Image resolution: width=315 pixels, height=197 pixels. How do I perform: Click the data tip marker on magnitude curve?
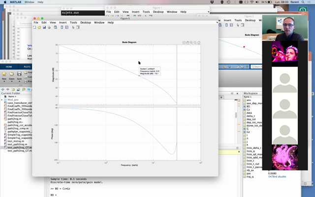pyautogui.click(x=139, y=75)
